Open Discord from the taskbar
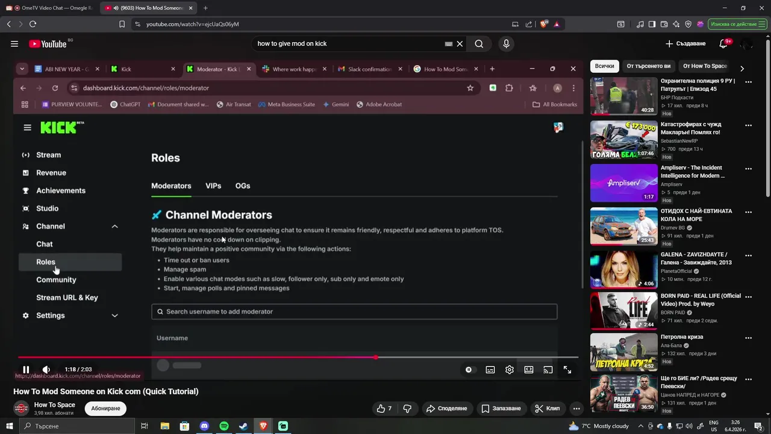 [204, 426]
